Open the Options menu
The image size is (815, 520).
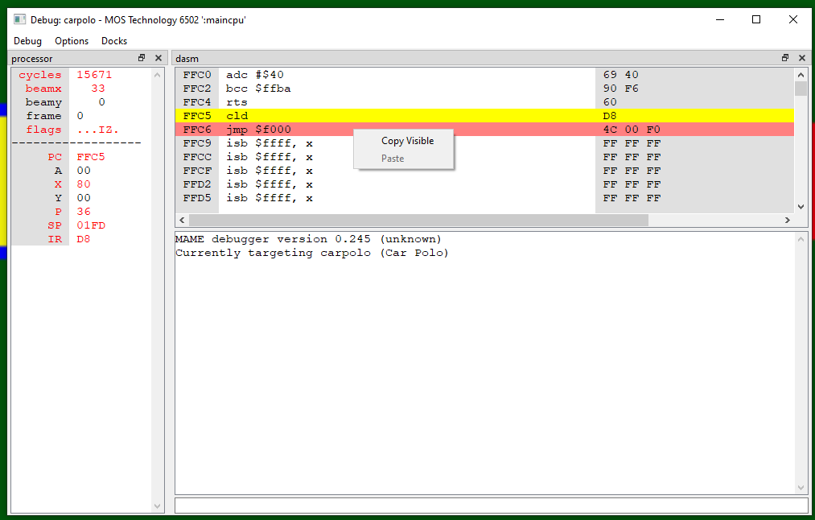[71, 40]
